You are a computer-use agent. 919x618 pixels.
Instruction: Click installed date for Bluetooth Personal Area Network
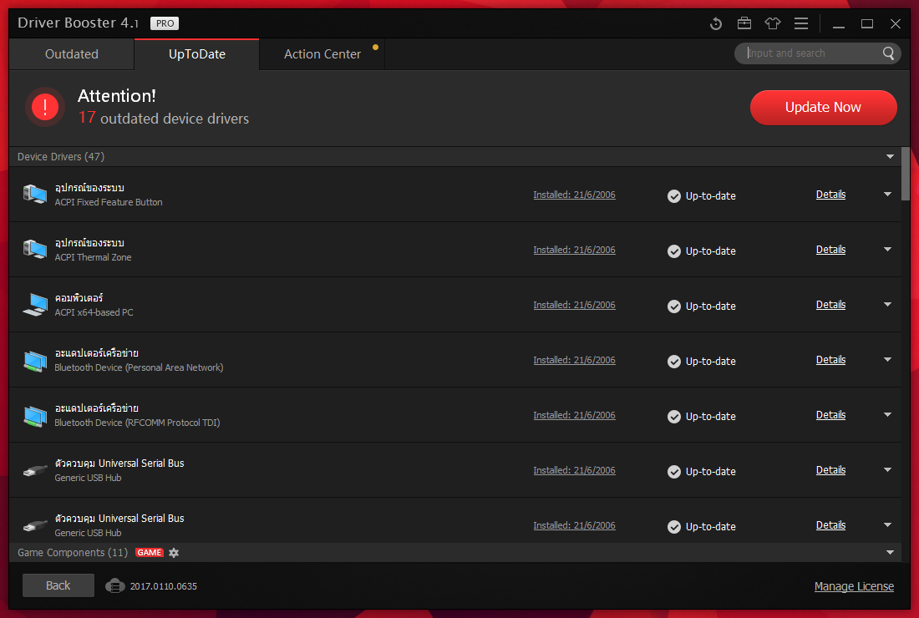point(575,360)
